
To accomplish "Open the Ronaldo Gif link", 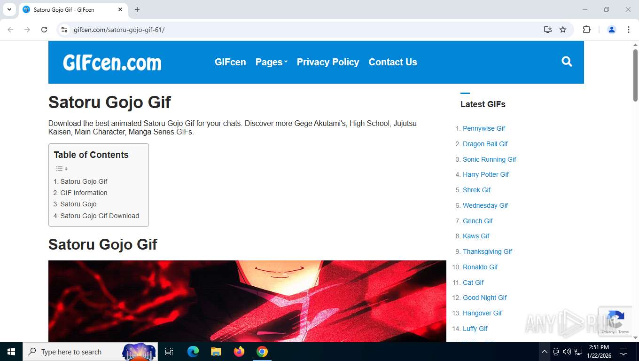I will point(480,267).
